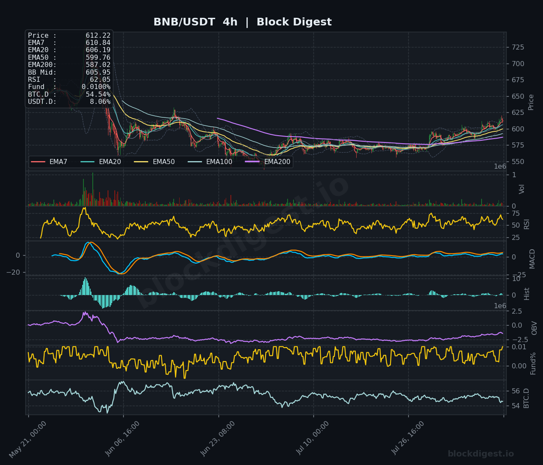Click the Fund% 0.01 tick label
The image size is (543, 465).
tap(519, 347)
